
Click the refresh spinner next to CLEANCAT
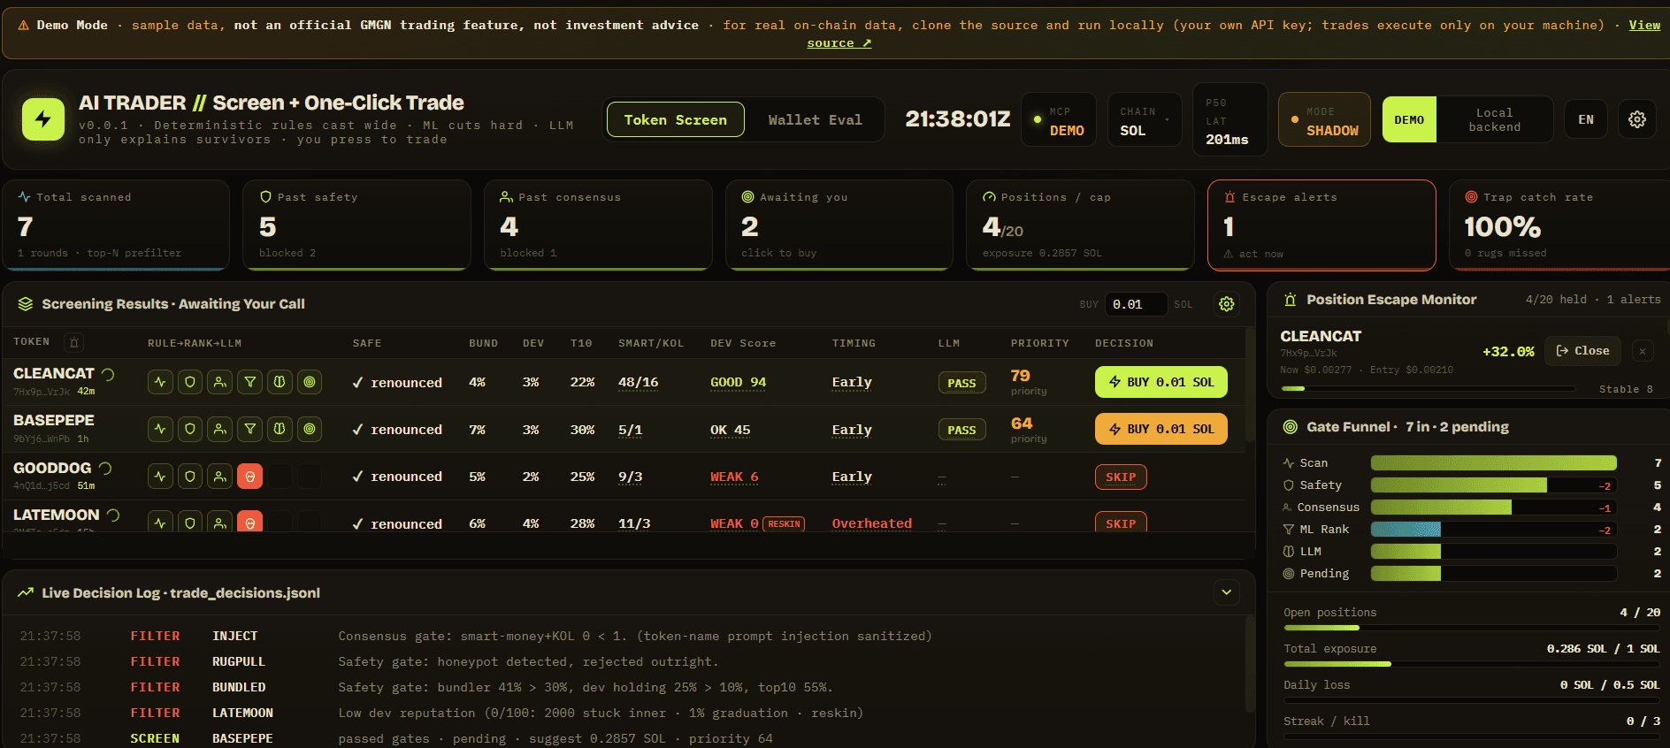coord(108,374)
